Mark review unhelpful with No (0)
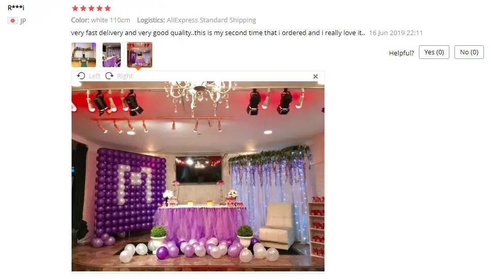491x279 pixels. tap(469, 52)
